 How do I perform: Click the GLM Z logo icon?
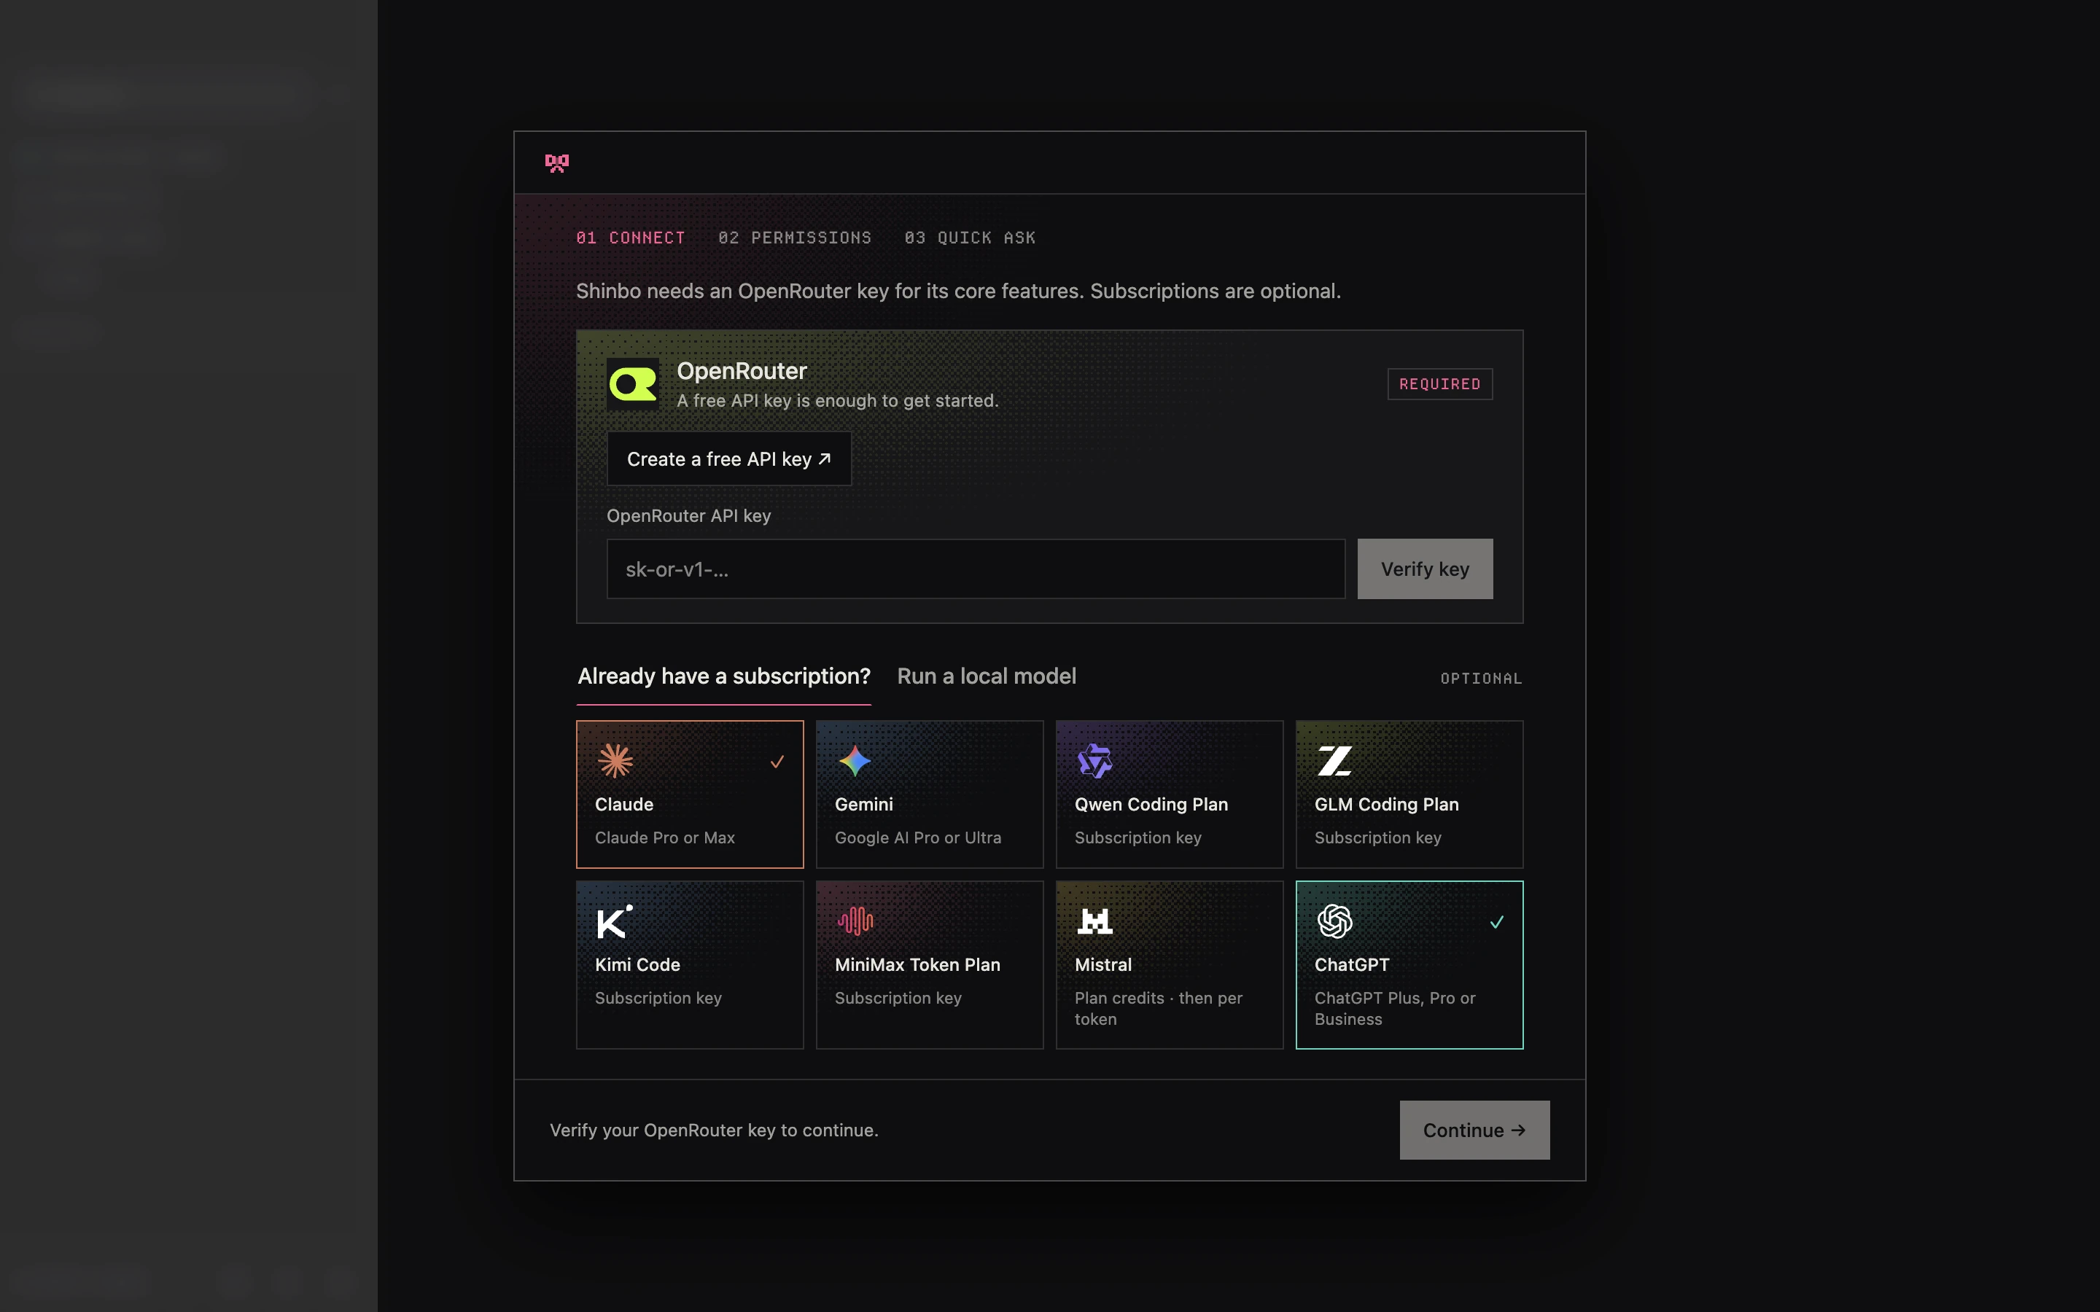coord(1334,761)
